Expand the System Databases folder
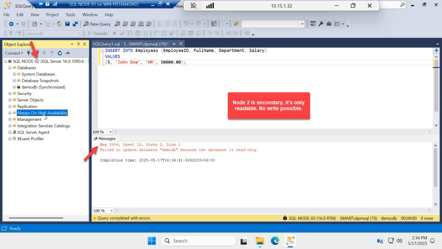 pos(14,74)
